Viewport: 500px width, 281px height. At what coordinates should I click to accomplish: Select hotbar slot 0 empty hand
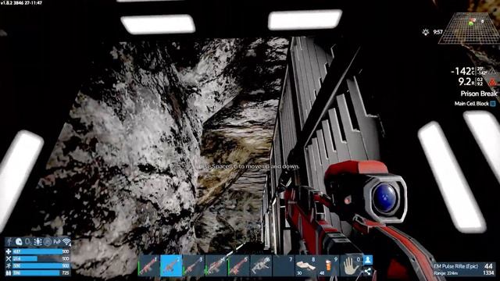(x=351, y=265)
